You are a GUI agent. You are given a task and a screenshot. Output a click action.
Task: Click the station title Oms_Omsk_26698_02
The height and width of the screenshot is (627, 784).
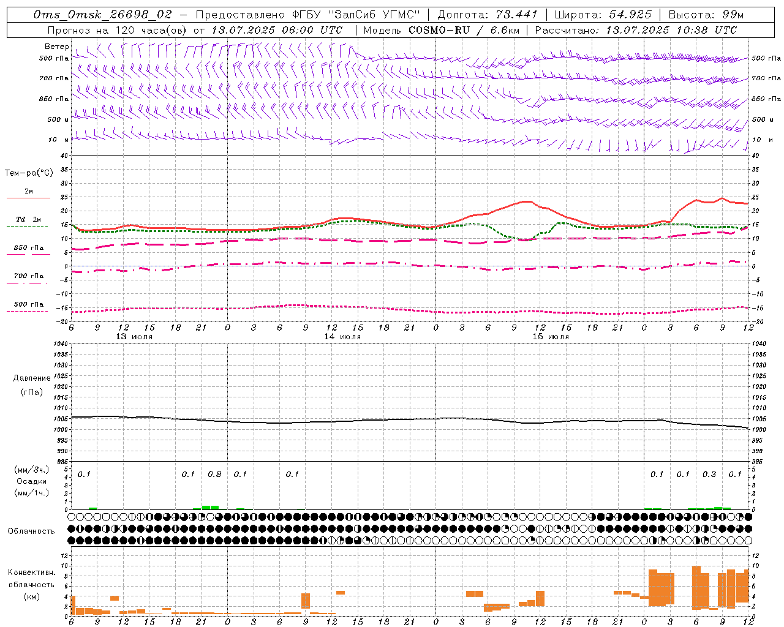pyautogui.click(x=103, y=15)
